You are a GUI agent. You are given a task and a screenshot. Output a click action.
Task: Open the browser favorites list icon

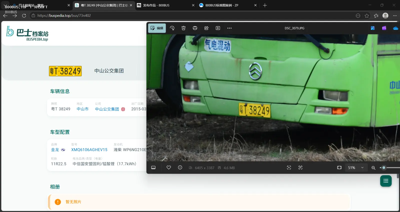click(376, 16)
